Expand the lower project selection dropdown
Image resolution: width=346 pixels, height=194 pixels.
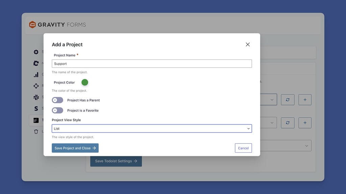coord(271,123)
